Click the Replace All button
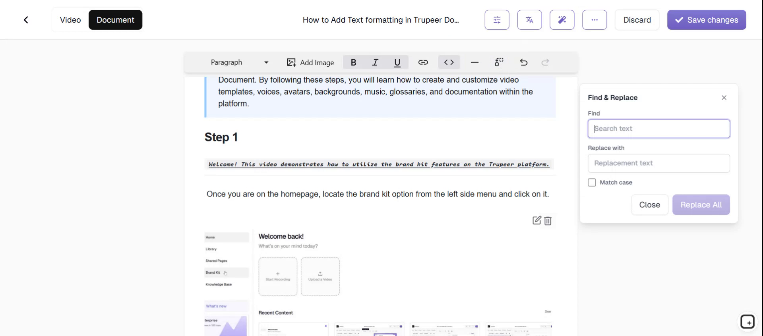 click(701, 205)
